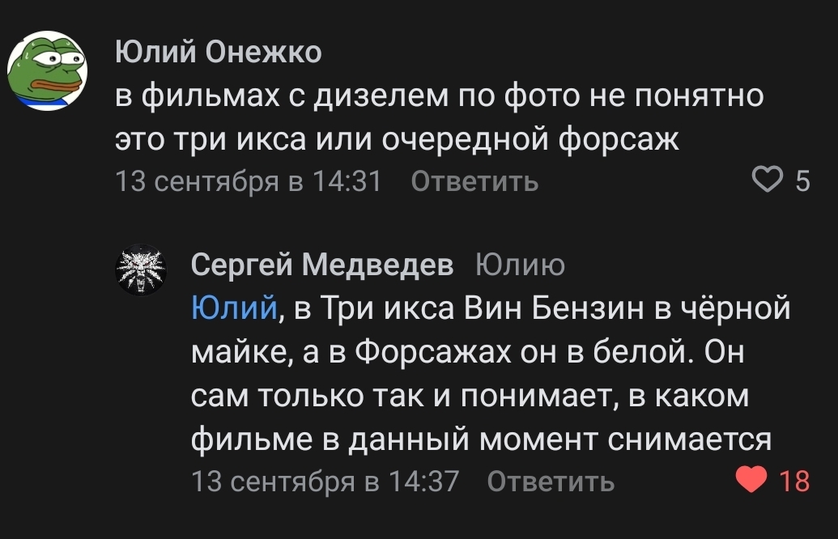Open the timestamp 13 сентября в 14:31

coord(249,181)
